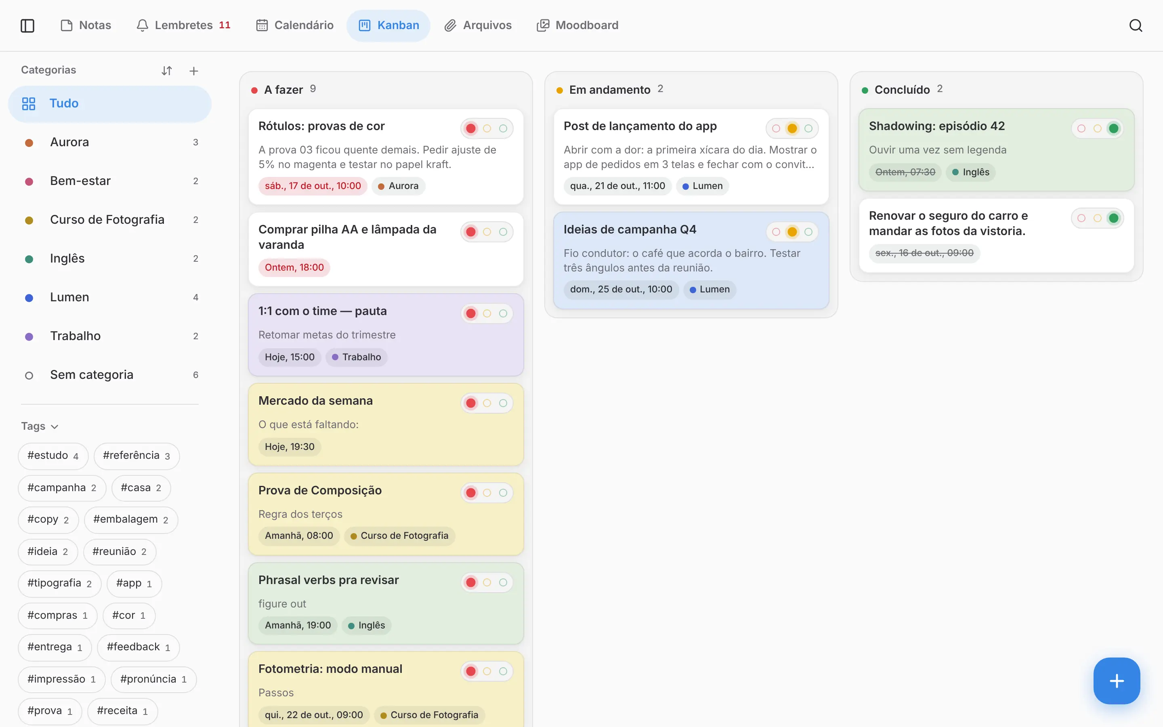This screenshot has height=727, width=1163.
Task: Open the Arquivos tab
Action: point(478,25)
